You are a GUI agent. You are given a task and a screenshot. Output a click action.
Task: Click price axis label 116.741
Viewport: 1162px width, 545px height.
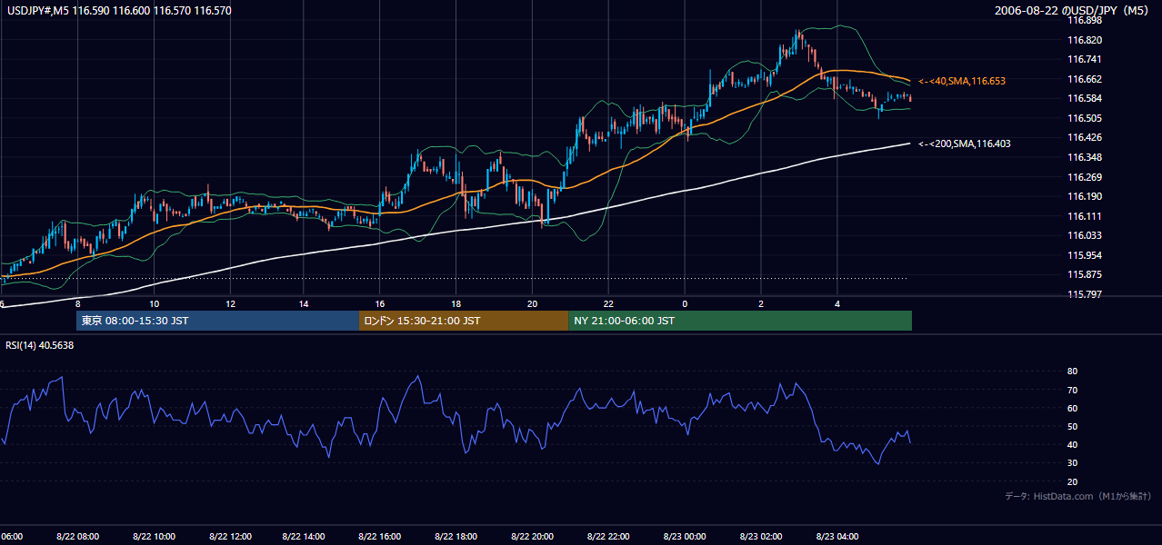(1085, 59)
